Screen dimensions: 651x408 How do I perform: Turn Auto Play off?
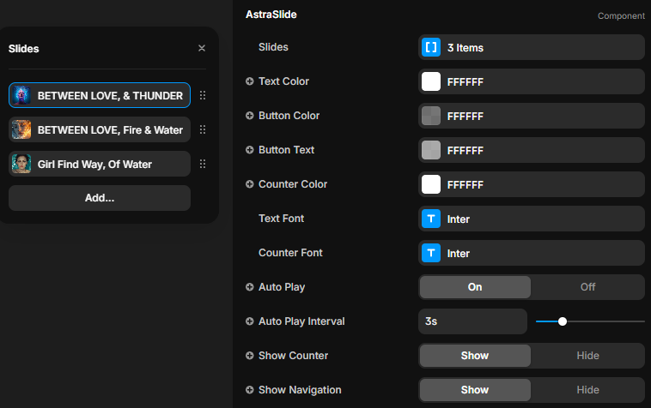coord(587,287)
